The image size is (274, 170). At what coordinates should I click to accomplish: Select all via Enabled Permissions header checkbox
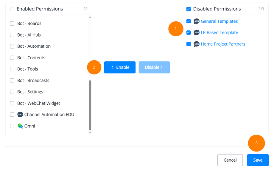(12, 9)
